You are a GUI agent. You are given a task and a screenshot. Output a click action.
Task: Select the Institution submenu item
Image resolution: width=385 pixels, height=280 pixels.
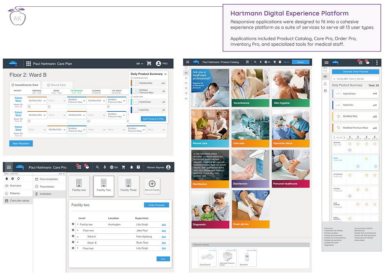pyautogui.click(x=49, y=194)
